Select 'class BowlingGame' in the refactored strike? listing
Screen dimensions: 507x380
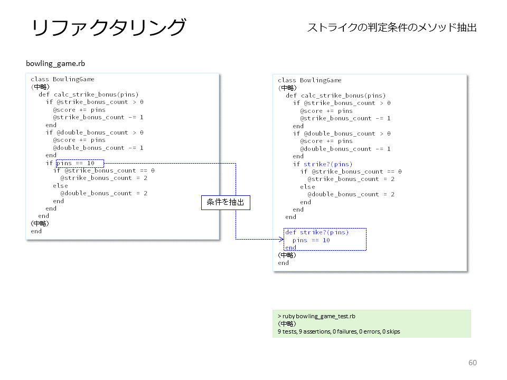tap(309, 80)
